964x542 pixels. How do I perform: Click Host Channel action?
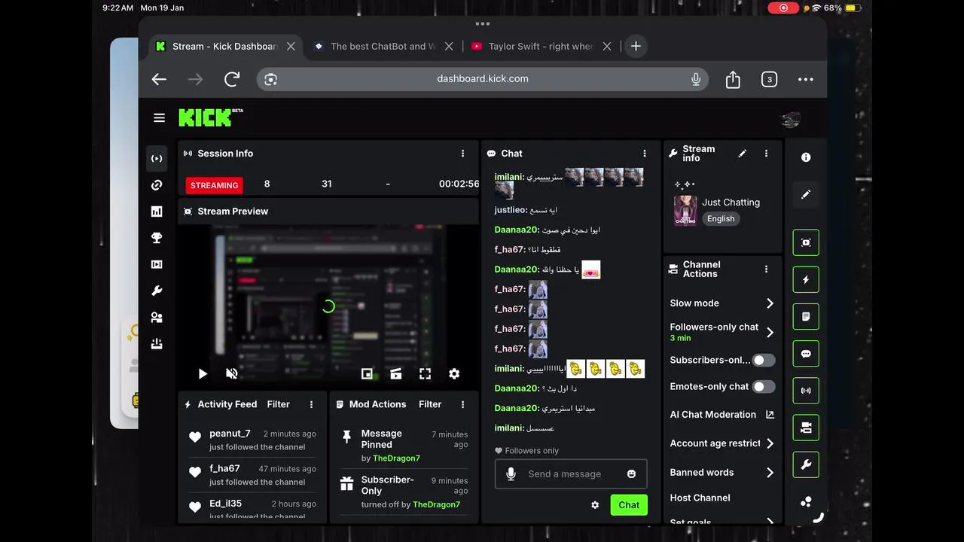[700, 498]
